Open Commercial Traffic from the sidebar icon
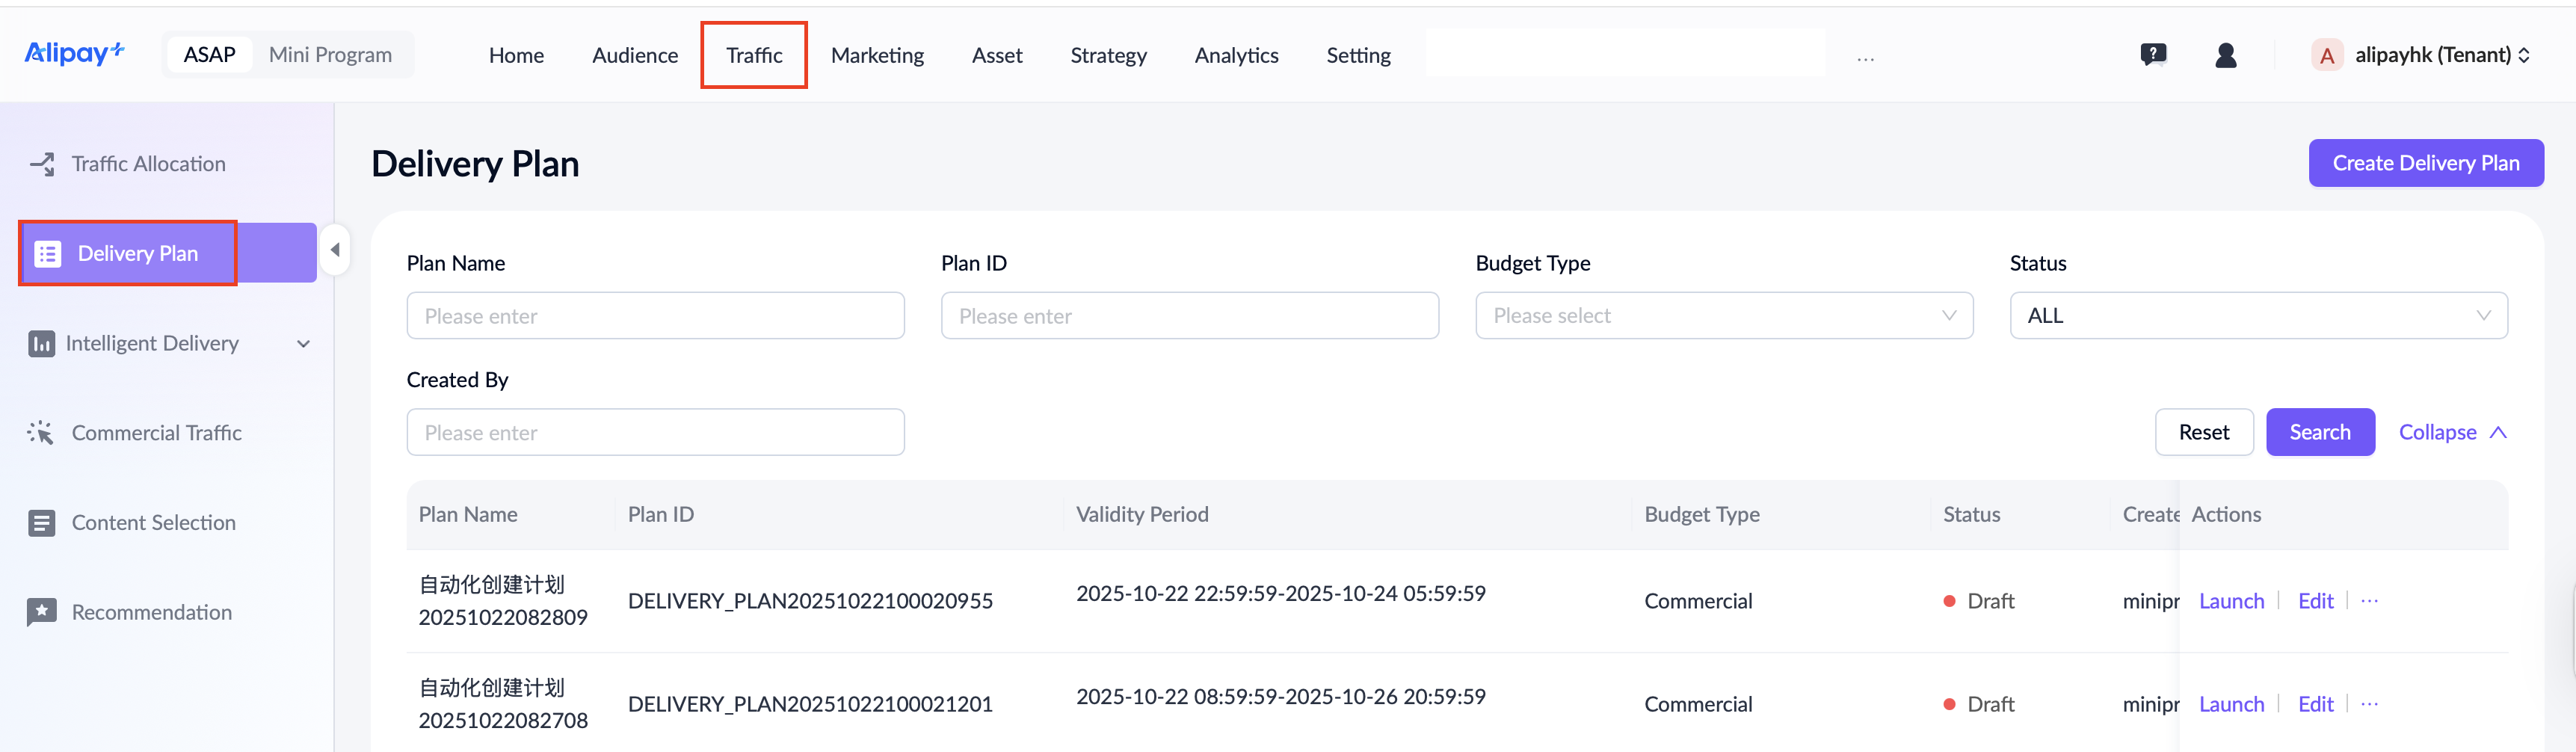Viewport: 2576px width, 752px height. 41,432
